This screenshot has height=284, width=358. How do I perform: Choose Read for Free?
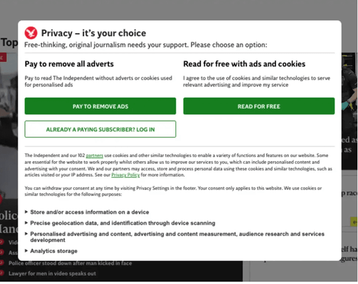[x=259, y=106]
